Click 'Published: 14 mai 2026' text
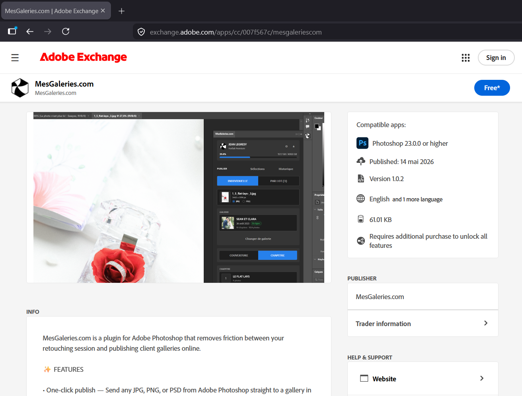This screenshot has height=396, width=522. (401, 162)
